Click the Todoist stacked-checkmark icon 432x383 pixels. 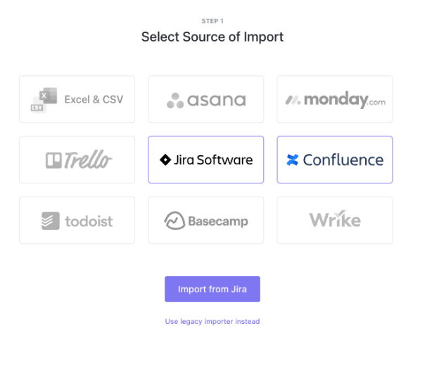tap(49, 221)
